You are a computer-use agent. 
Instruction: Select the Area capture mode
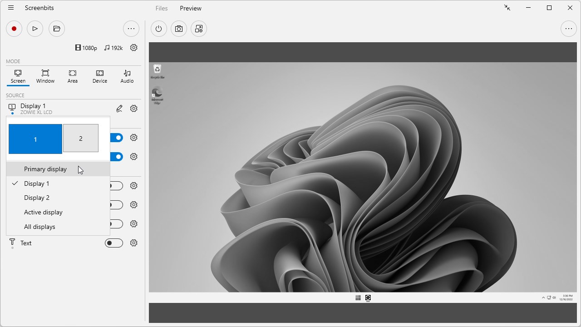pyautogui.click(x=73, y=76)
